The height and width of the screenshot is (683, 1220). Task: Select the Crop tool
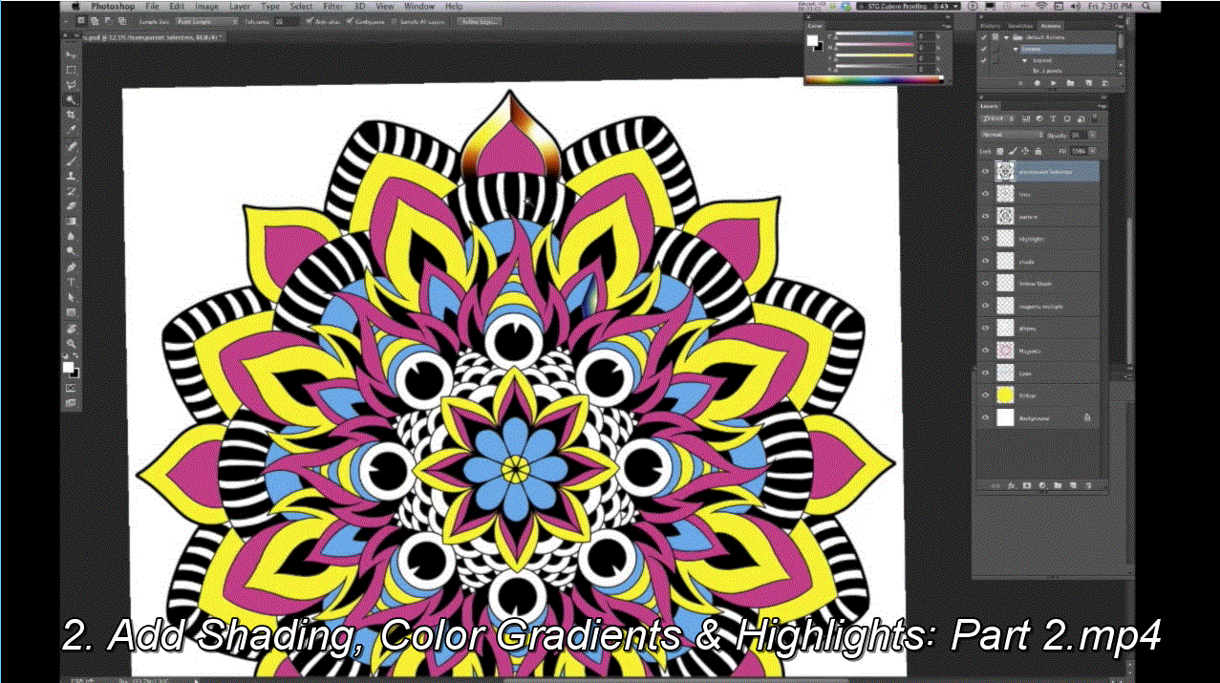tap(71, 115)
